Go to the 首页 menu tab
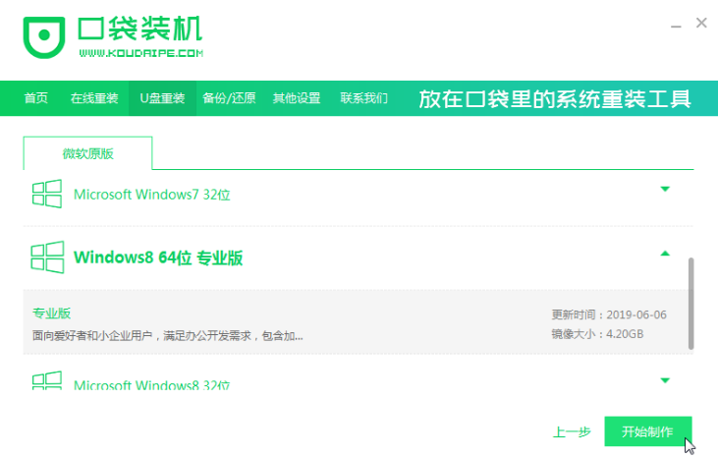Screen dimensions: 718x458 [36, 98]
